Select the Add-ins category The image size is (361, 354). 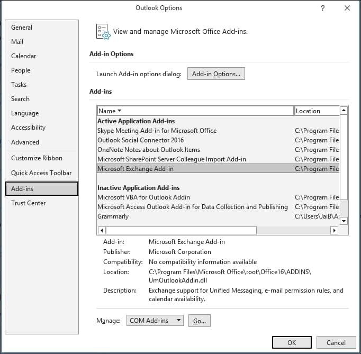click(x=42, y=189)
